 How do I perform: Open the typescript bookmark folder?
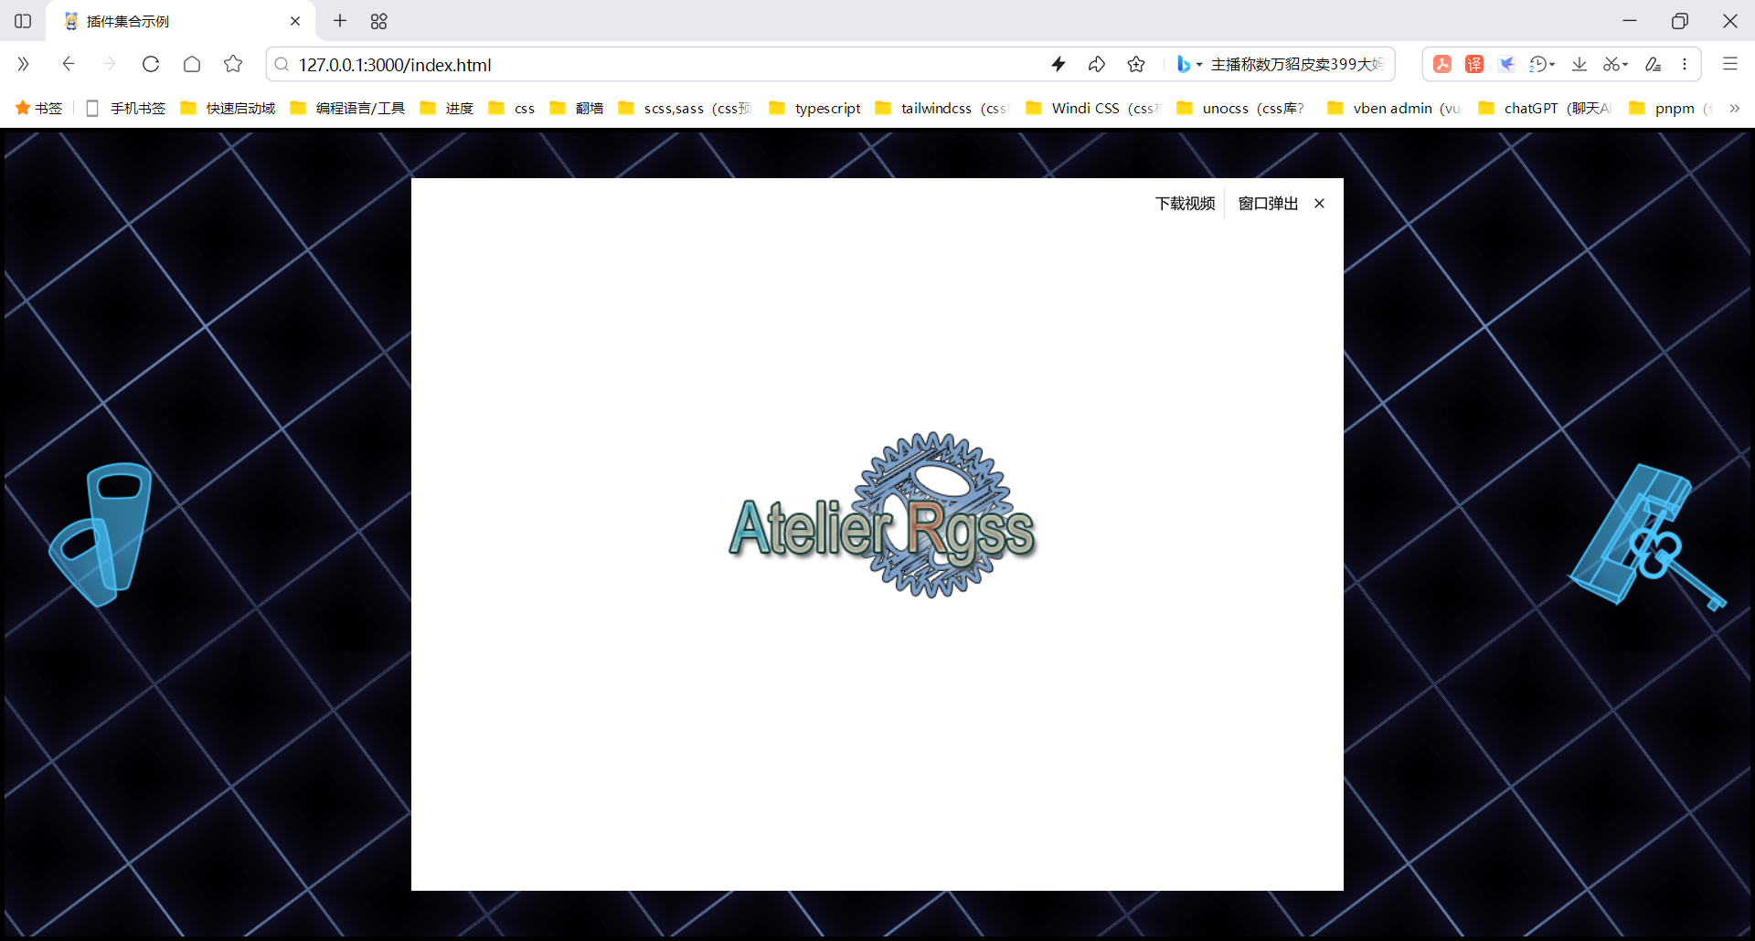[x=815, y=108]
